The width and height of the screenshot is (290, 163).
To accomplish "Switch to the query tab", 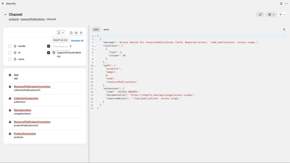I will [x=106, y=30].
